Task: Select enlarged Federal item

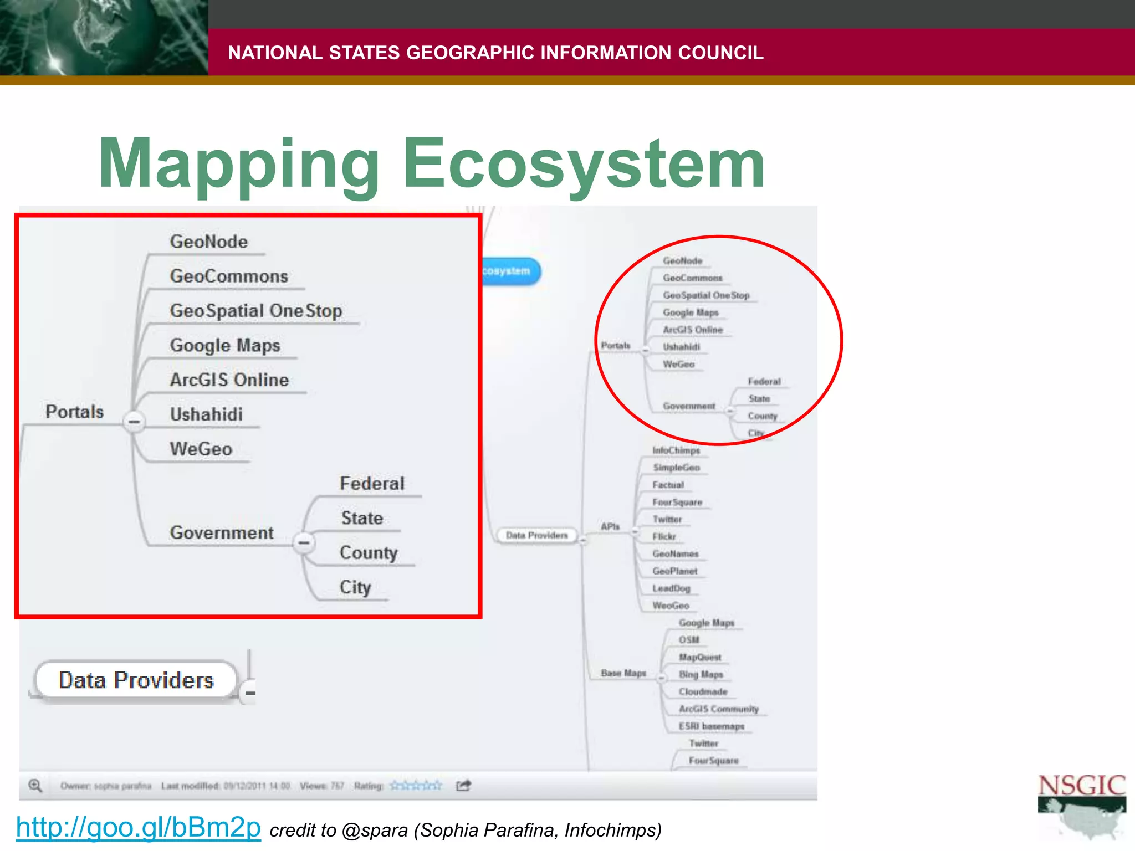Action: [372, 483]
